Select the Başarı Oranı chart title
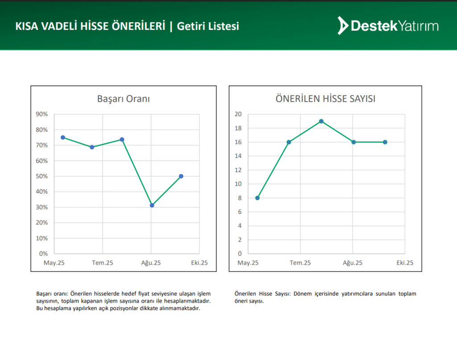This screenshot has height=345, width=457. point(123,99)
